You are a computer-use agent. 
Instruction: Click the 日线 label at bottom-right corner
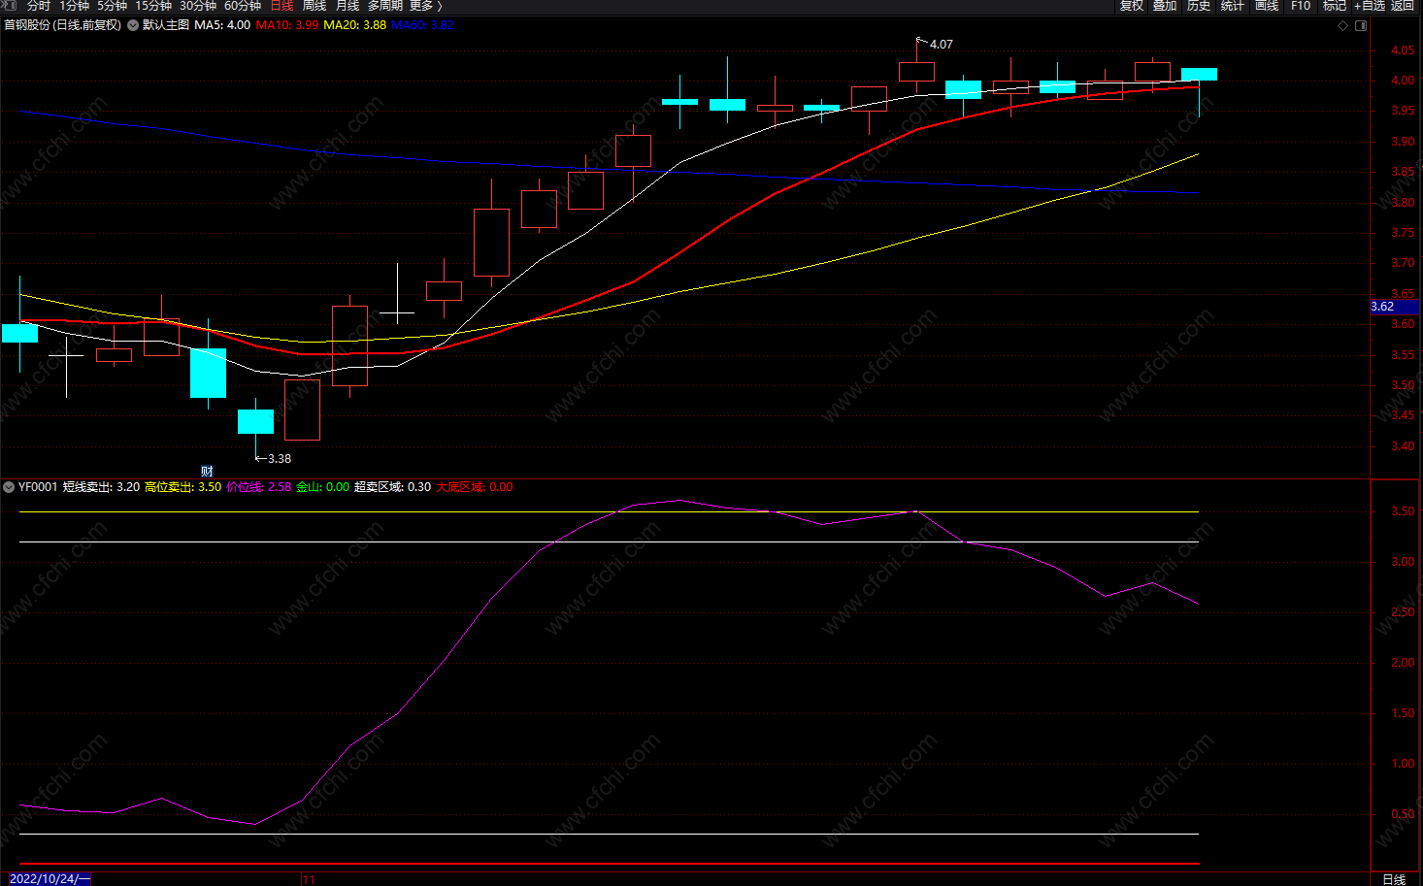1394,879
